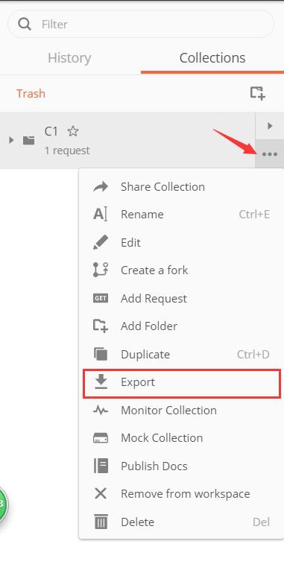
Task: Click the Edit pencil icon
Action: click(101, 243)
